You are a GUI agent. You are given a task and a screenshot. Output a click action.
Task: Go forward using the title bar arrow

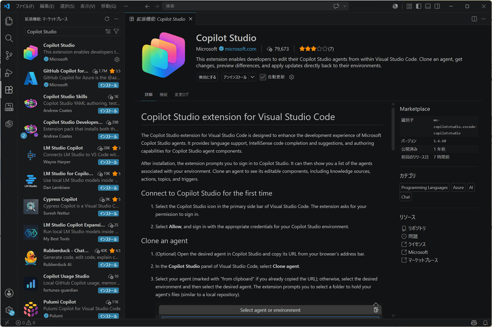[157, 6]
